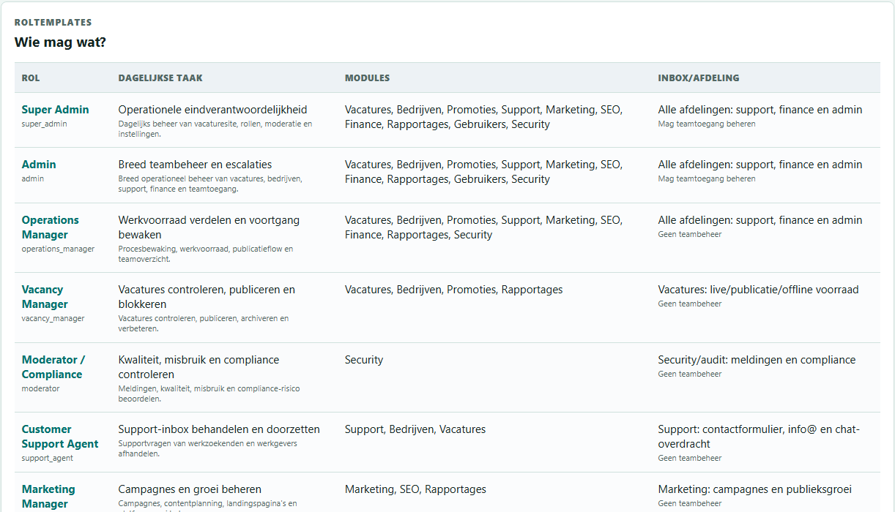The width and height of the screenshot is (895, 512).
Task: Click the moderator role key
Action: coord(40,388)
